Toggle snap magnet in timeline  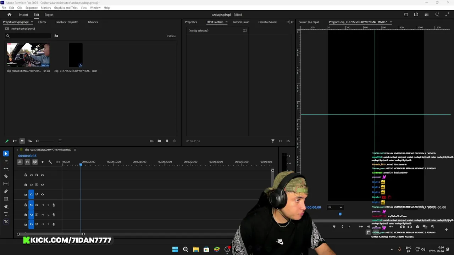tap(27, 162)
